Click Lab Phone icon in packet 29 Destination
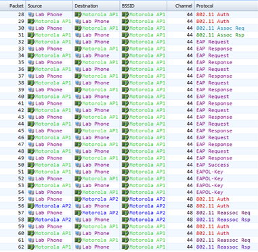 pos(78,22)
